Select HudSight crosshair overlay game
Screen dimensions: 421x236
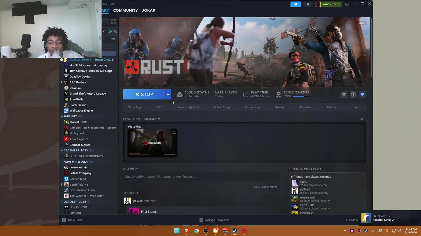[x=88, y=65]
